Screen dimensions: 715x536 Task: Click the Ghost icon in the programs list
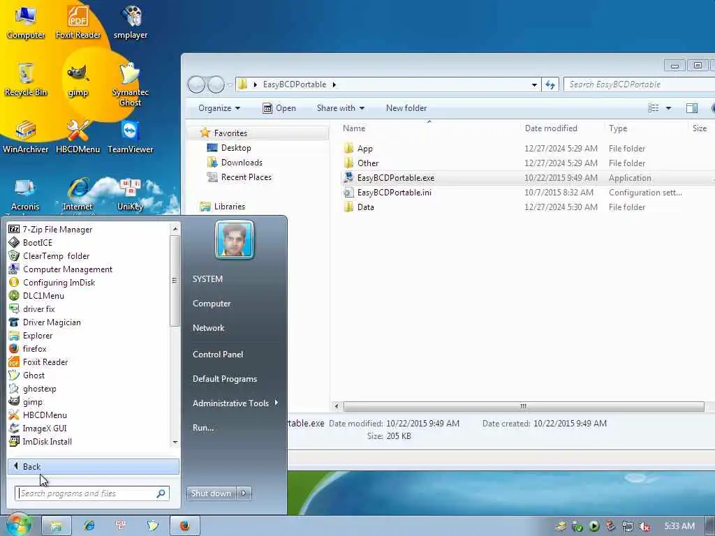14,375
